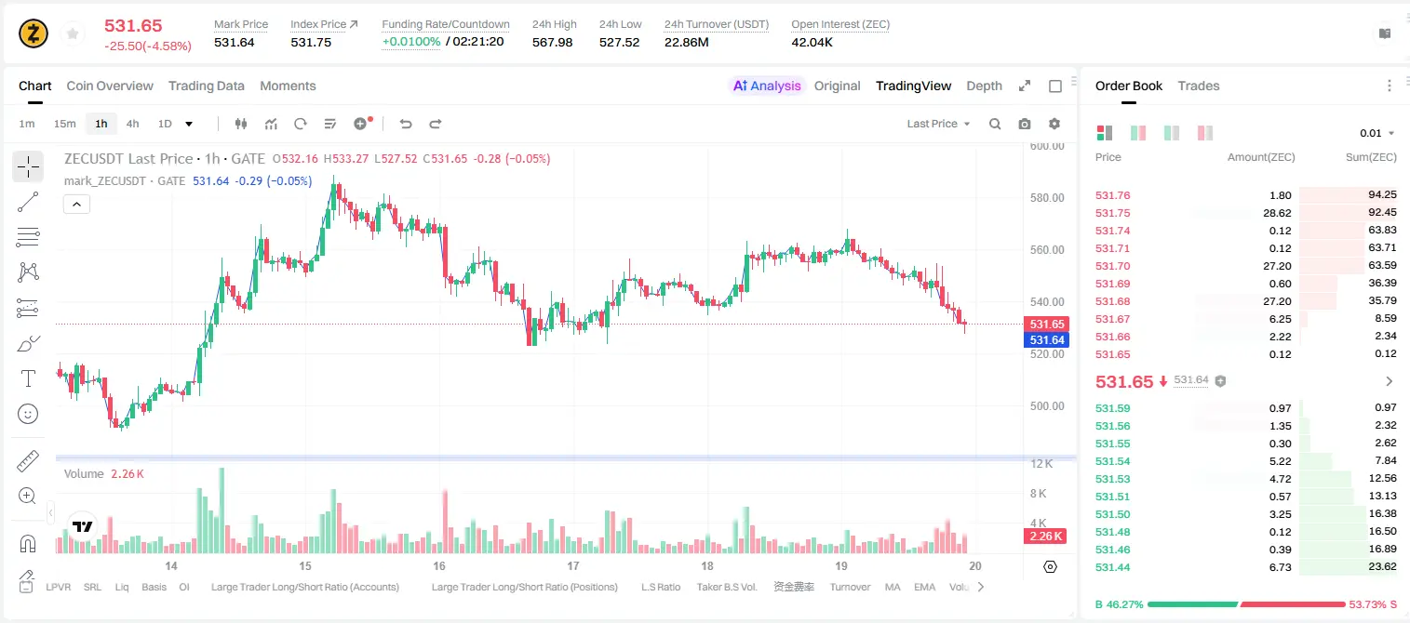Open chart settings gear icon
This screenshot has height=623, width=1410.
click(1054, 124)
